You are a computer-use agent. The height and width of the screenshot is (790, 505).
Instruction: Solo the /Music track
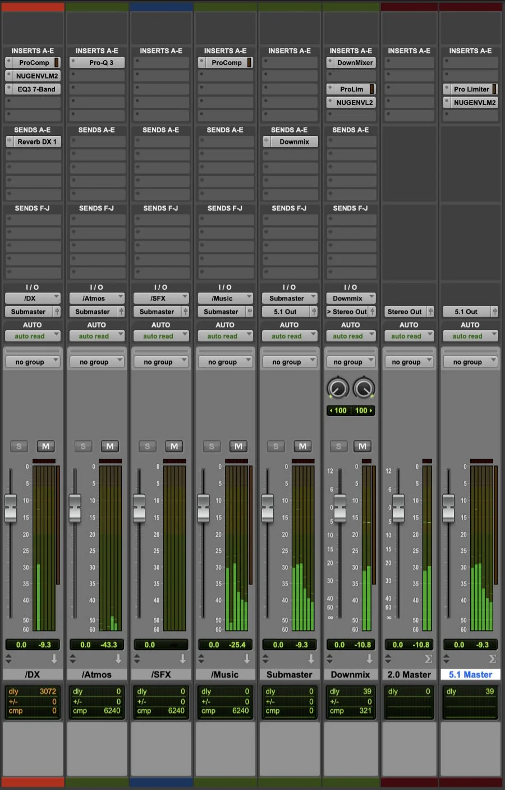(212, 446)
